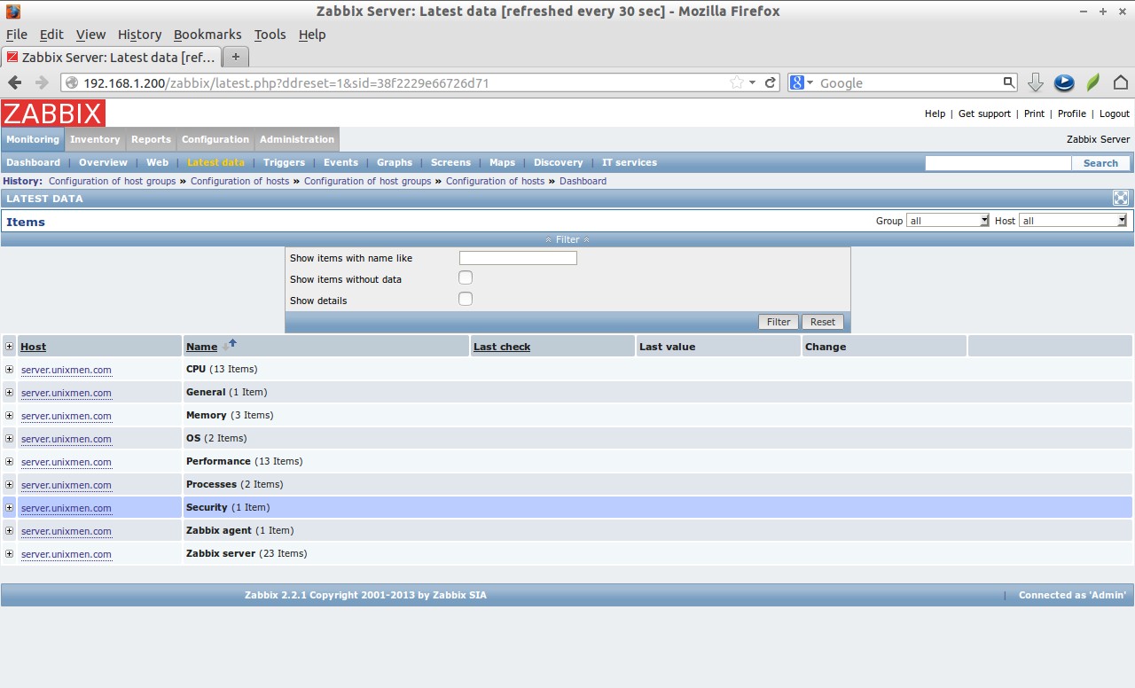The image size is (1135, 688).
Task: Click the green leaf toolbar icon
Action: click(x=1093, y=82)
